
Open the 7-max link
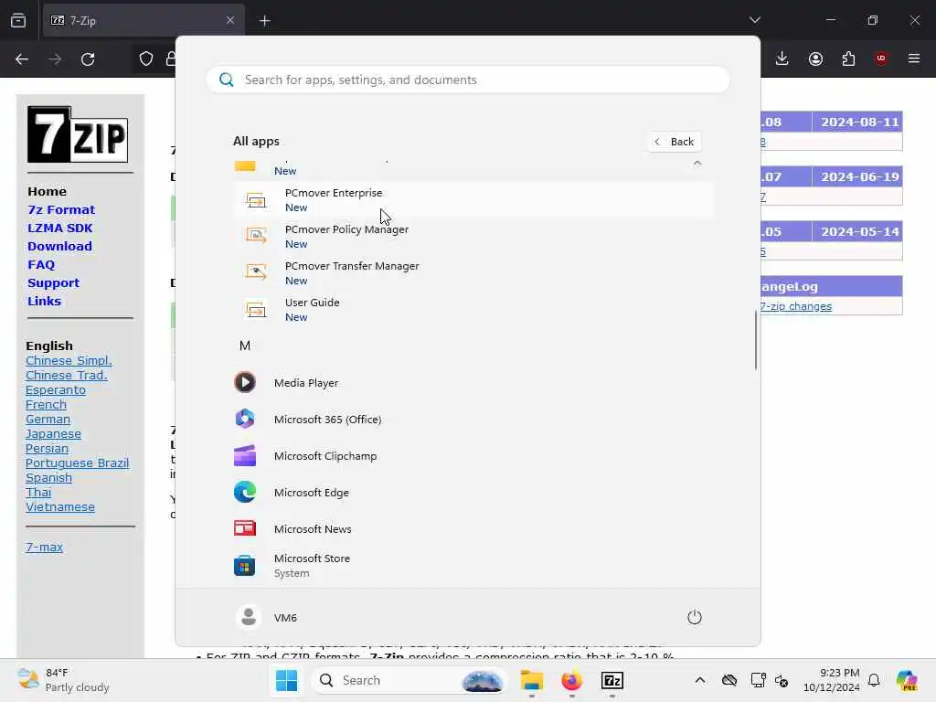tap(44, 547)
